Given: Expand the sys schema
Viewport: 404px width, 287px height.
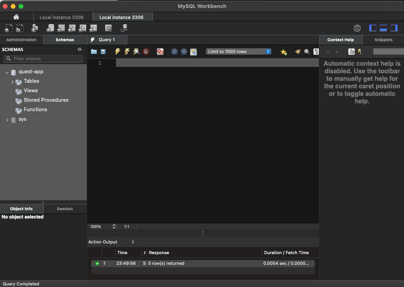Looking at the screenshot, I should click(7, 120).
